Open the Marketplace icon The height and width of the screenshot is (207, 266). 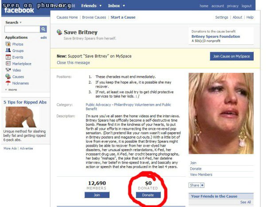[x=8, y=64]
